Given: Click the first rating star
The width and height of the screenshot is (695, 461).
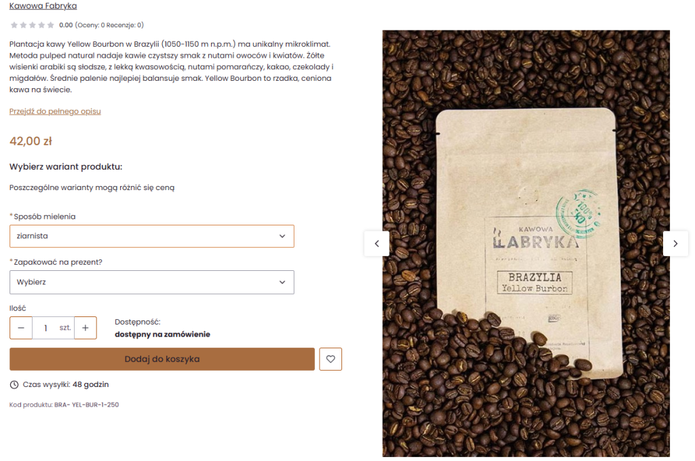Looking at the screenshot, I should 14,25.
